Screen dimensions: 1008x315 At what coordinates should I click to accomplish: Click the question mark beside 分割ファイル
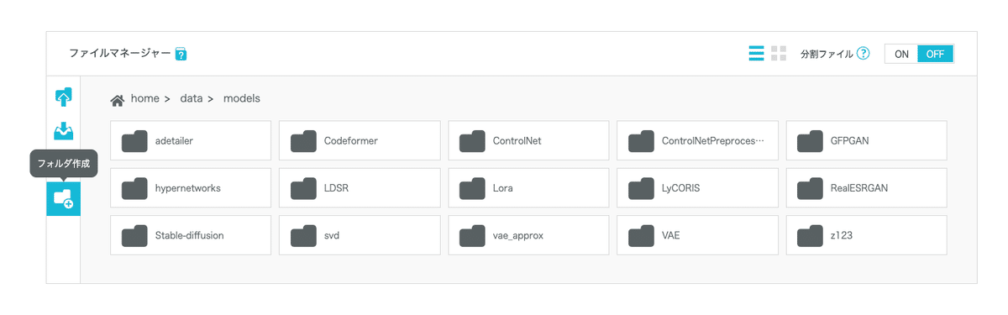click(x=864, y=54)
